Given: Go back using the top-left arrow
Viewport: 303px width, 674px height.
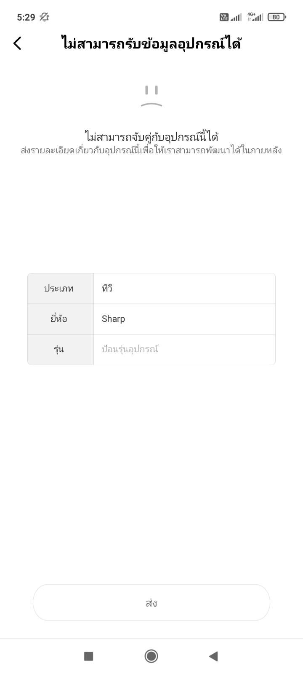Looking at the screenshot, I should [x=17, y=43].
